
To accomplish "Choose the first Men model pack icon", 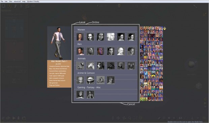I will coord(80,51).
